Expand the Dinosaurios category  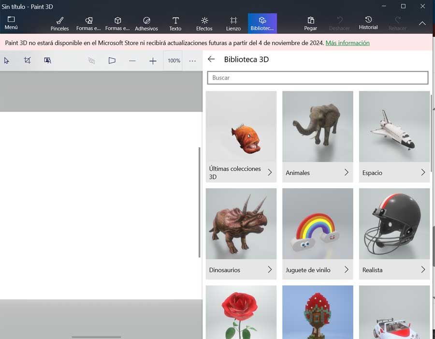(271, 270)
